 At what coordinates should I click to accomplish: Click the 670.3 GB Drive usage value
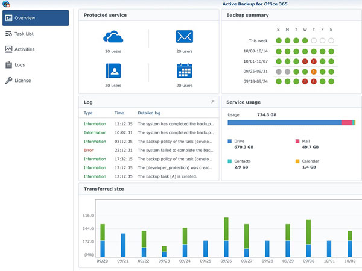(x=244, y=147)
